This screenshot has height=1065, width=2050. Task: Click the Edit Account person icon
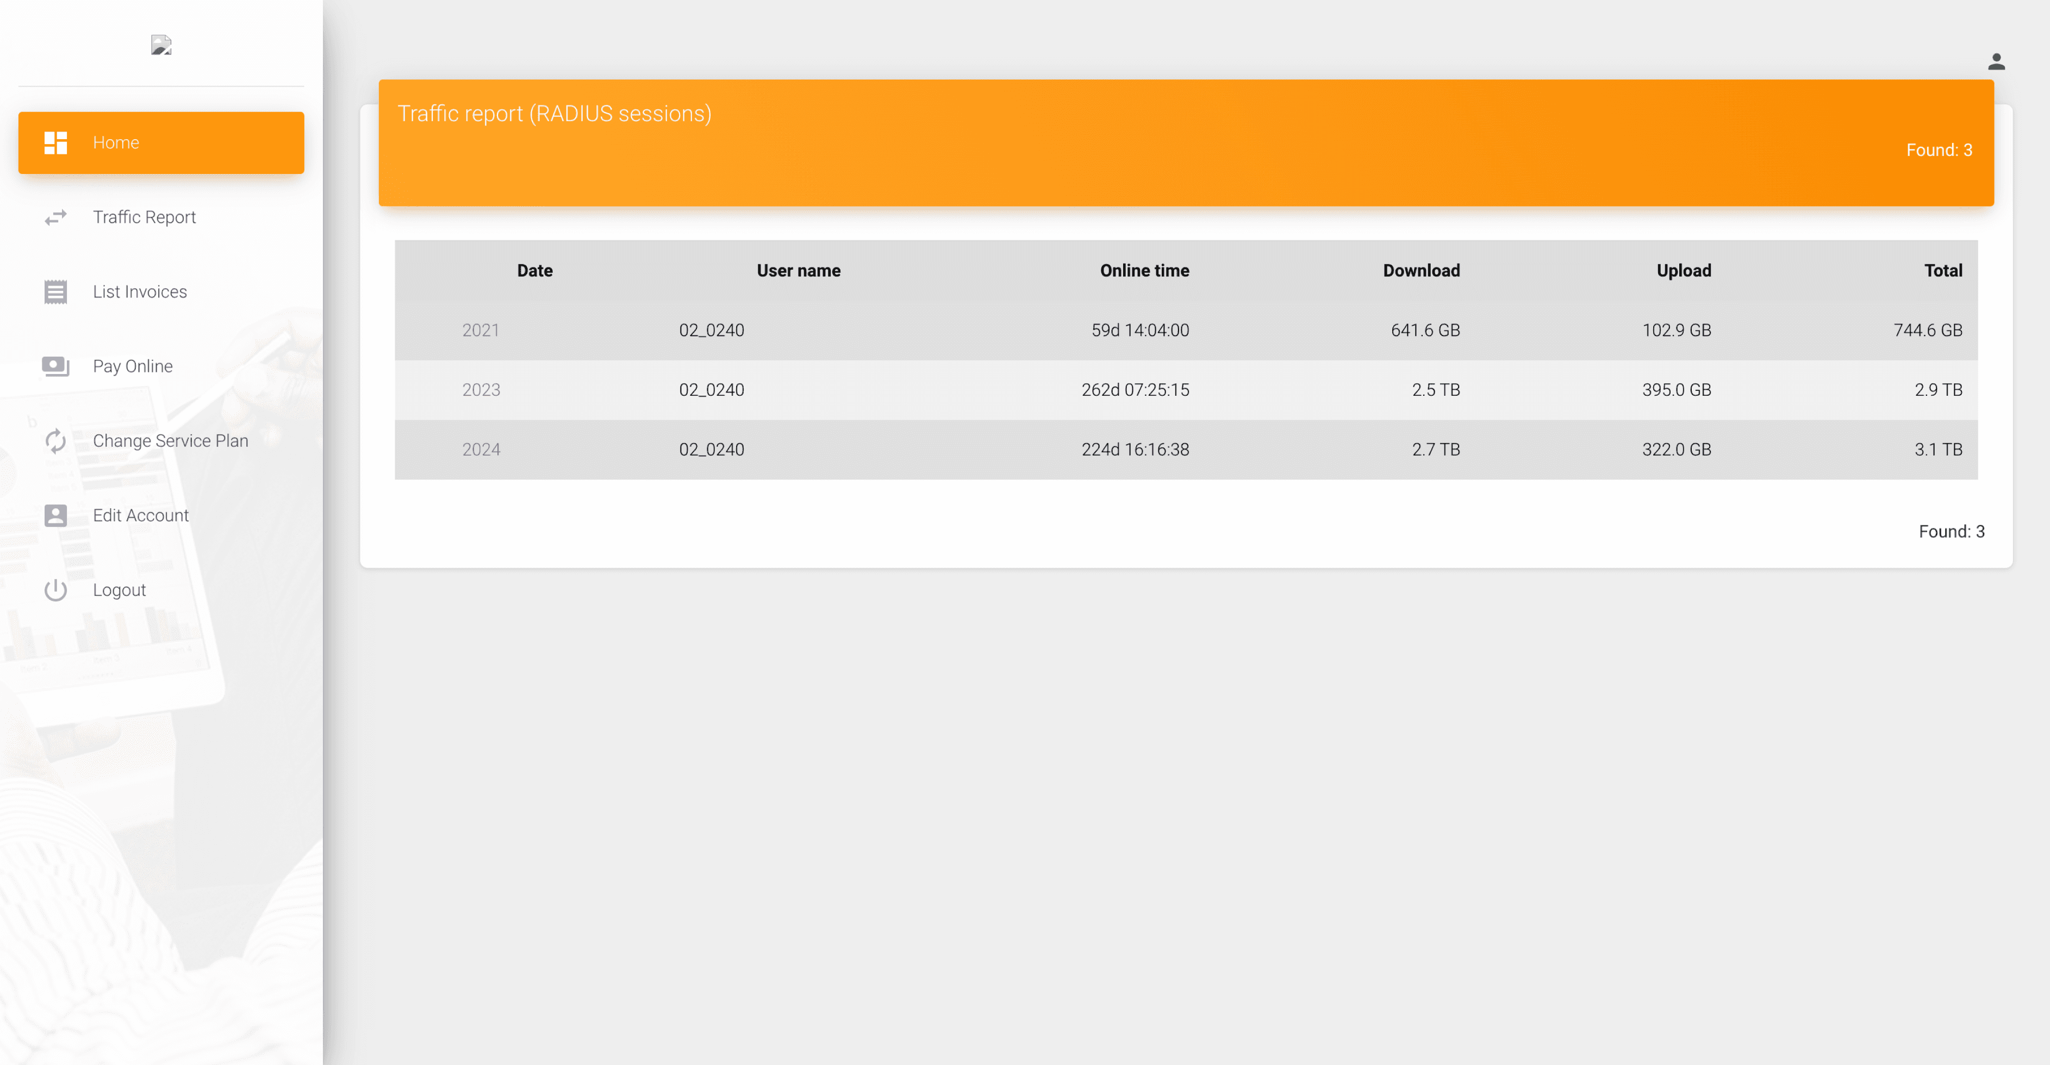55,516
